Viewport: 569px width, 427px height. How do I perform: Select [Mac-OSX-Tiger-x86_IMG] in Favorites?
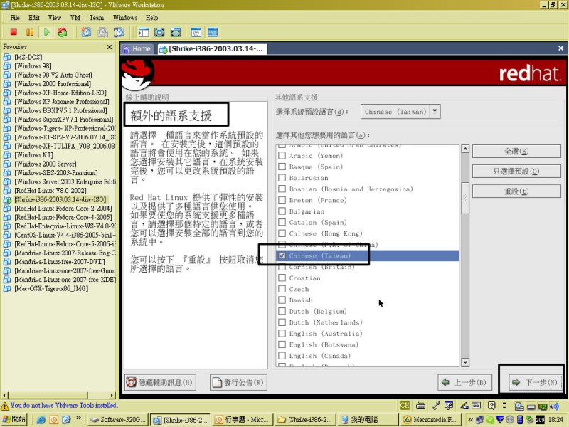51,289
